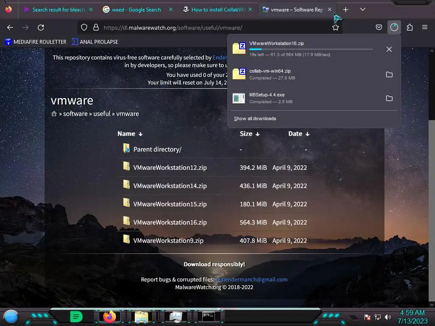Reload the current page
The height and width of the screenshot is (326, 435).
point(41,28)
